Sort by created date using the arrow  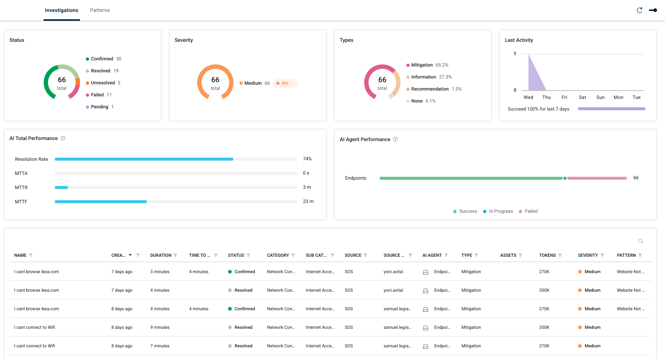pyautogui.click(x=130, y=255)
